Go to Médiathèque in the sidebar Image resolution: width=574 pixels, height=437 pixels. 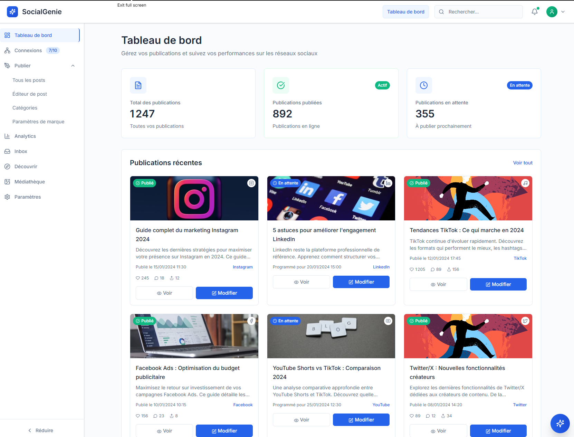click(x=30, y=182)
